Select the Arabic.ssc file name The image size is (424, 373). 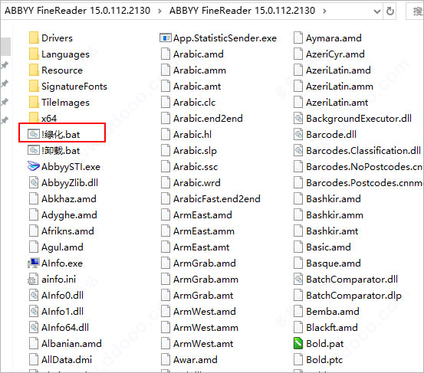point(196,167)
